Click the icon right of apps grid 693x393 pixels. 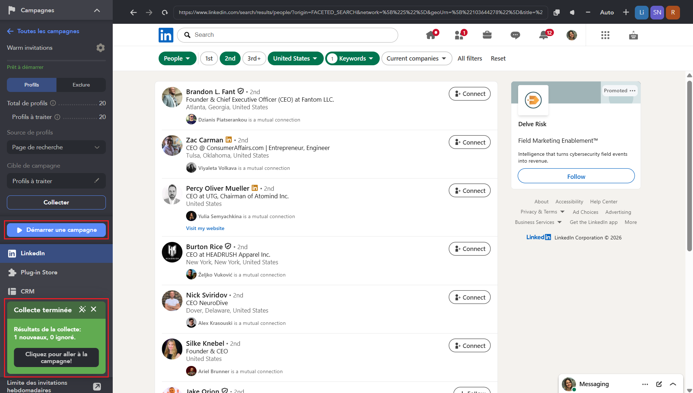633,35
